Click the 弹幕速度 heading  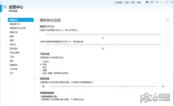click(x=45, y=79)
